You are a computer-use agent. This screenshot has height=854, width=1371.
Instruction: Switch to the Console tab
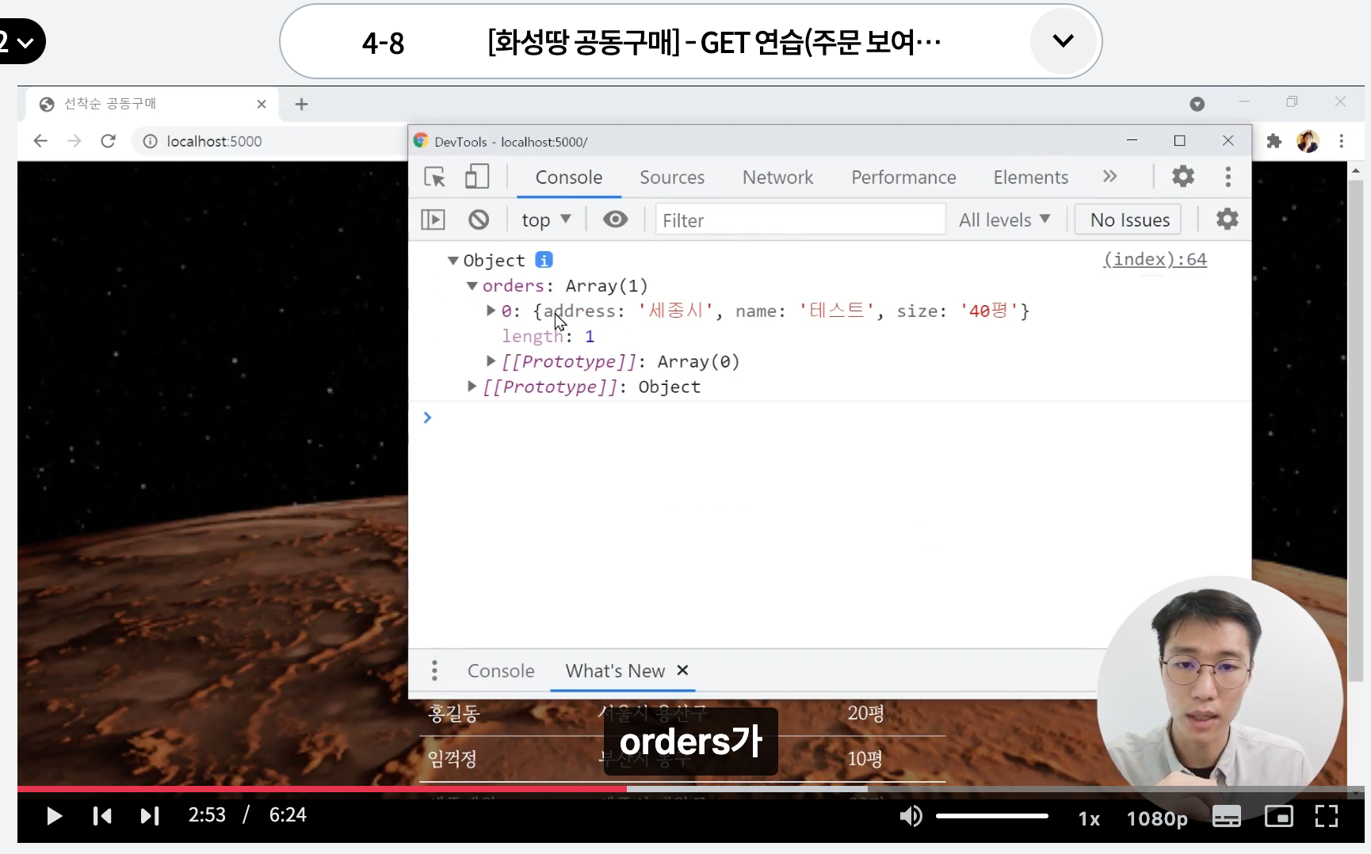point(569,177)
